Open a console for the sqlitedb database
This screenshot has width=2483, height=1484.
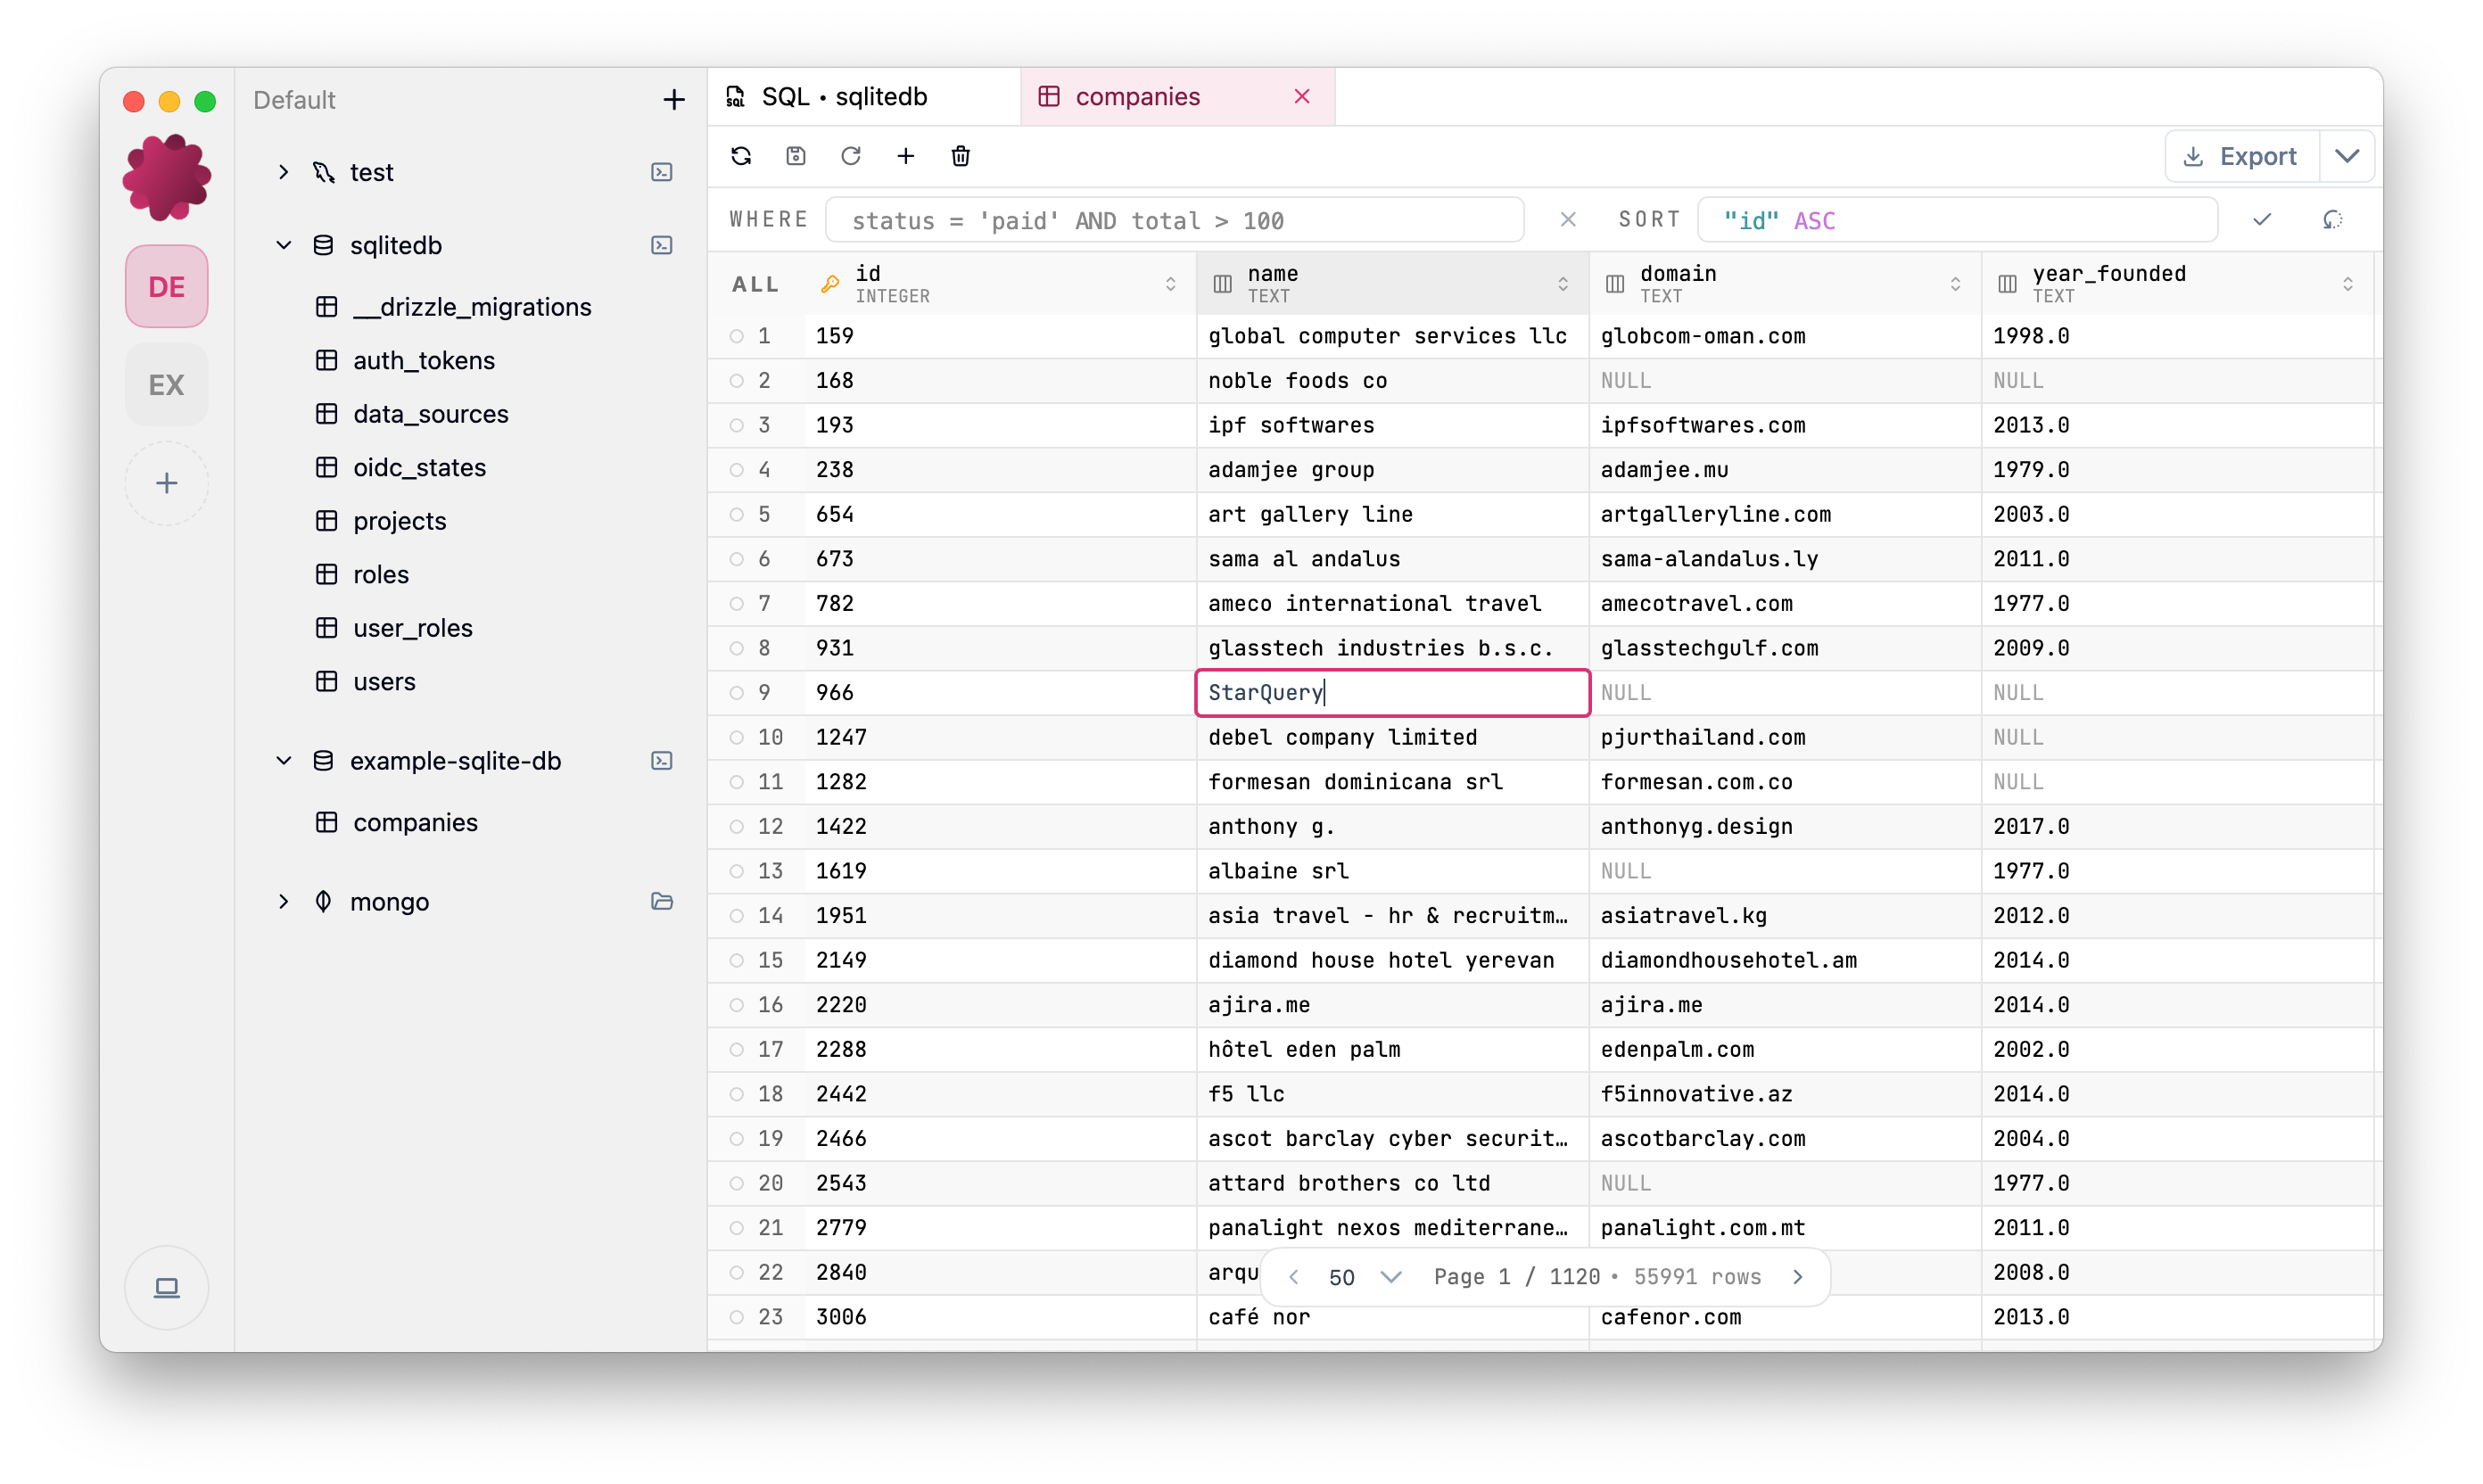click(x=661, y=245)
